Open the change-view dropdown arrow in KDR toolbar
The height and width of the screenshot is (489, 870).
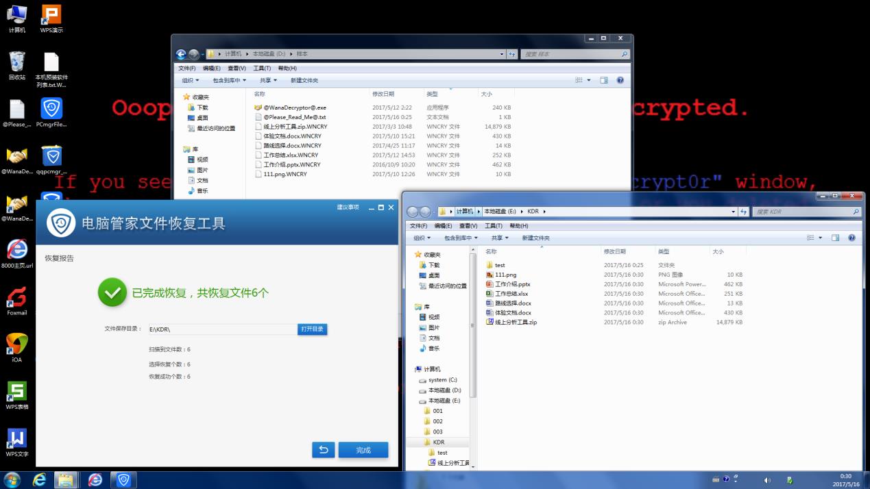click(x=819, y=238)
